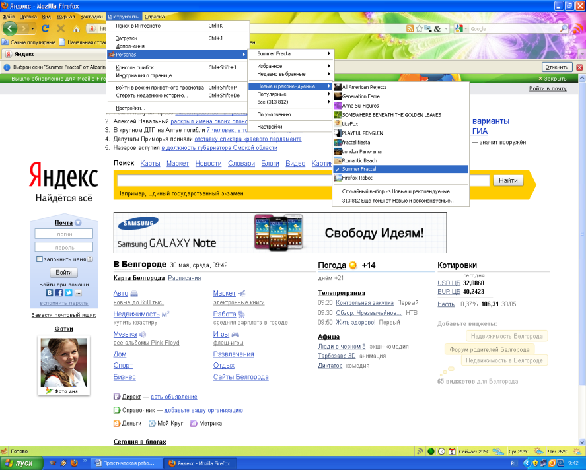Click the RSS icon in the status bar

(420, 452)
